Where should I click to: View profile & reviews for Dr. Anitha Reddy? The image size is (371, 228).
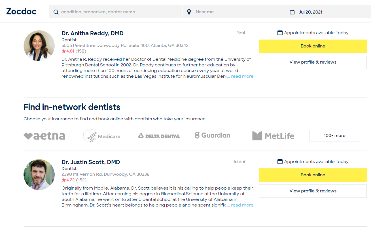coord(313,62)
